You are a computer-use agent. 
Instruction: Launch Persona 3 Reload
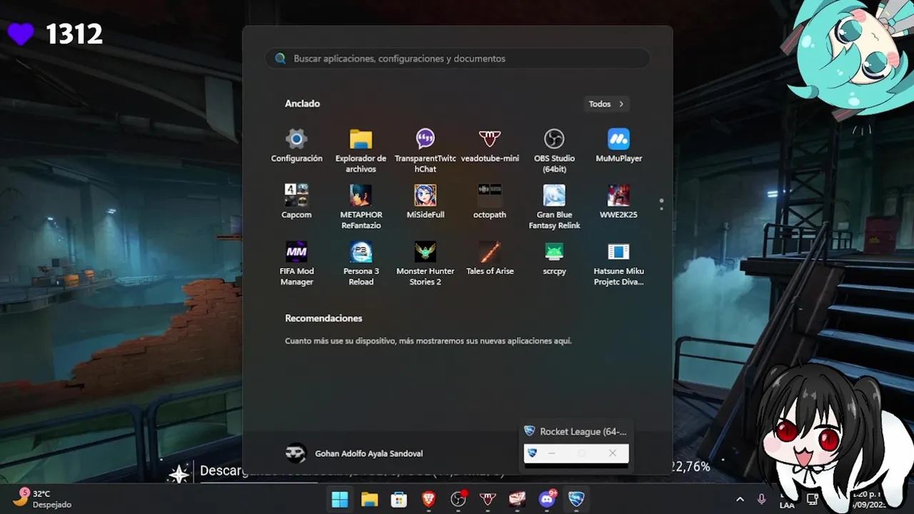click(x=361, y=263)
